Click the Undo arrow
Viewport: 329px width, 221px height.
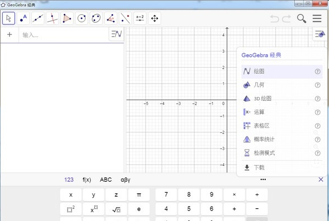click(275, 19)
